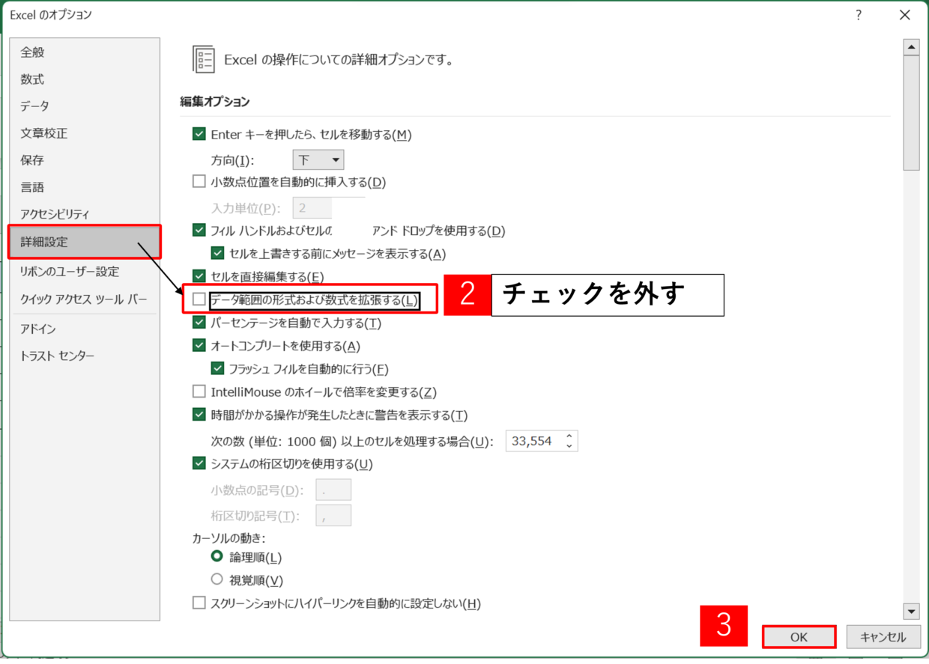Image resolution: width=929 pixels, height=664 pixels.
Task: Click the cell count field showing 33,554
Action: point(533,441)
